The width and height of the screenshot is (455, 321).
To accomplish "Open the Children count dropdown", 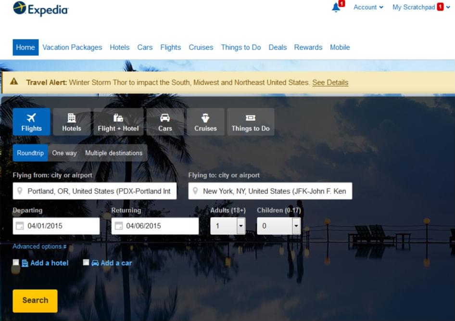I will pos(279,226).
